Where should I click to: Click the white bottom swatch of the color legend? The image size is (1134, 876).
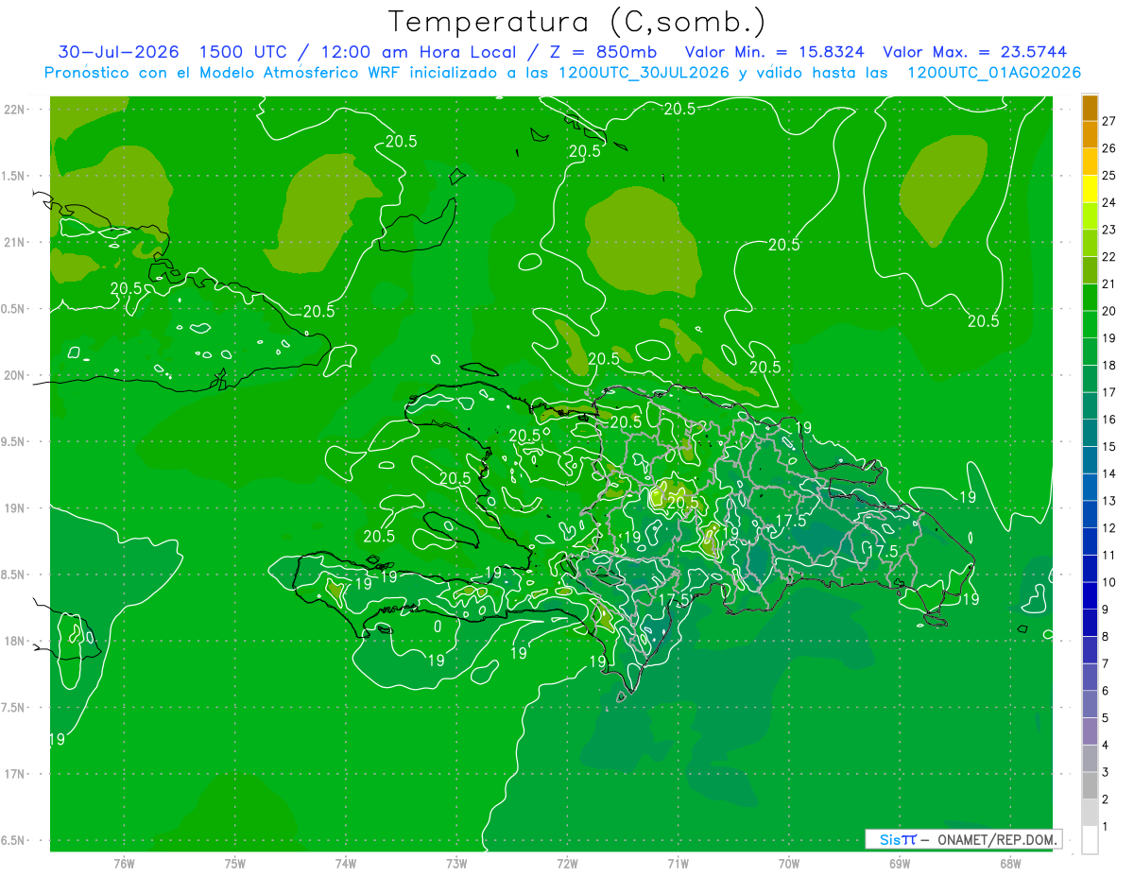tap(1090, 840)
